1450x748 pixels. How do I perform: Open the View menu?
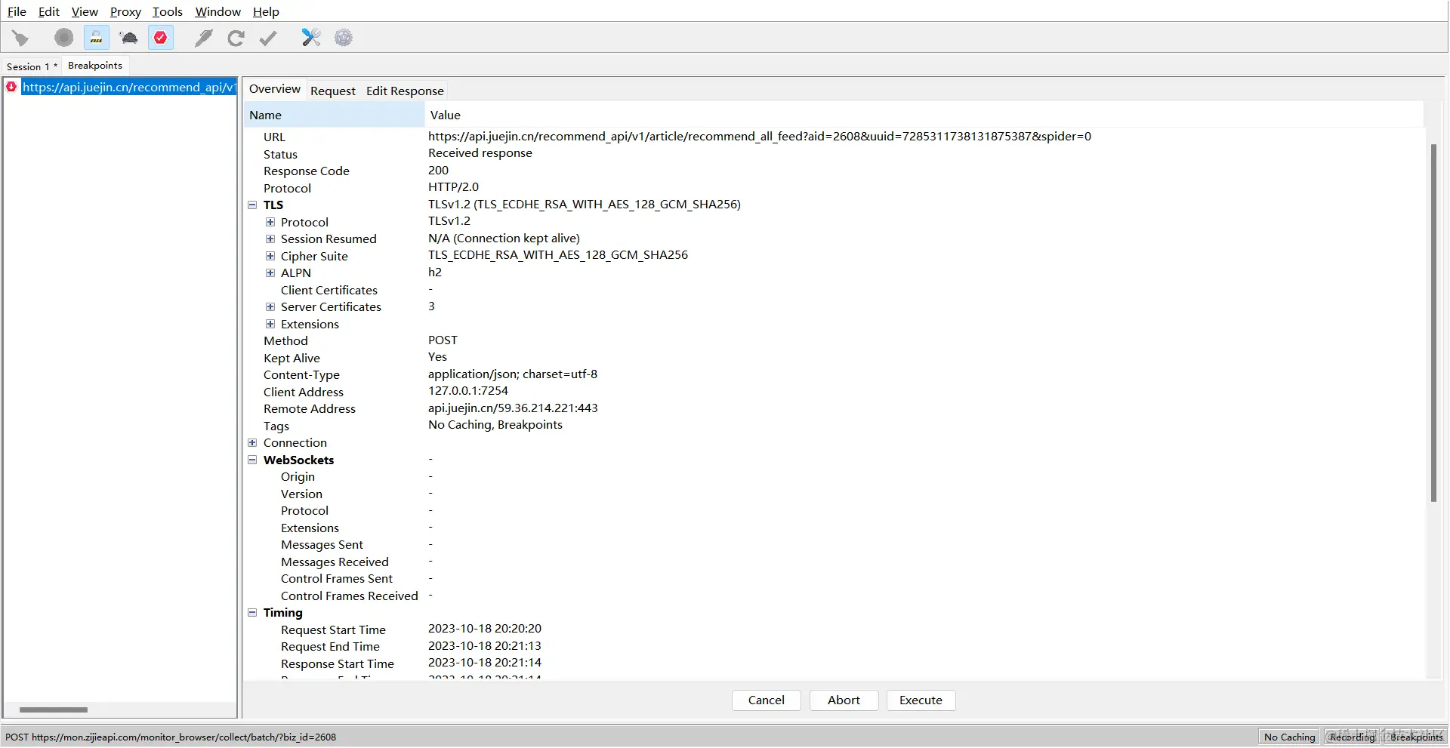click(85, 11)
